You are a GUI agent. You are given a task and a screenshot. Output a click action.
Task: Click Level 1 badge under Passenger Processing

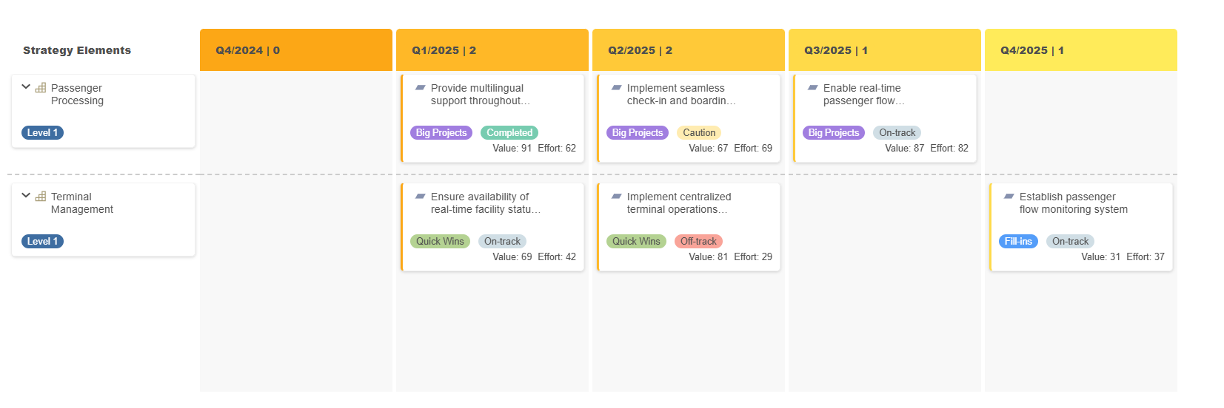click(x=42, y=133)
